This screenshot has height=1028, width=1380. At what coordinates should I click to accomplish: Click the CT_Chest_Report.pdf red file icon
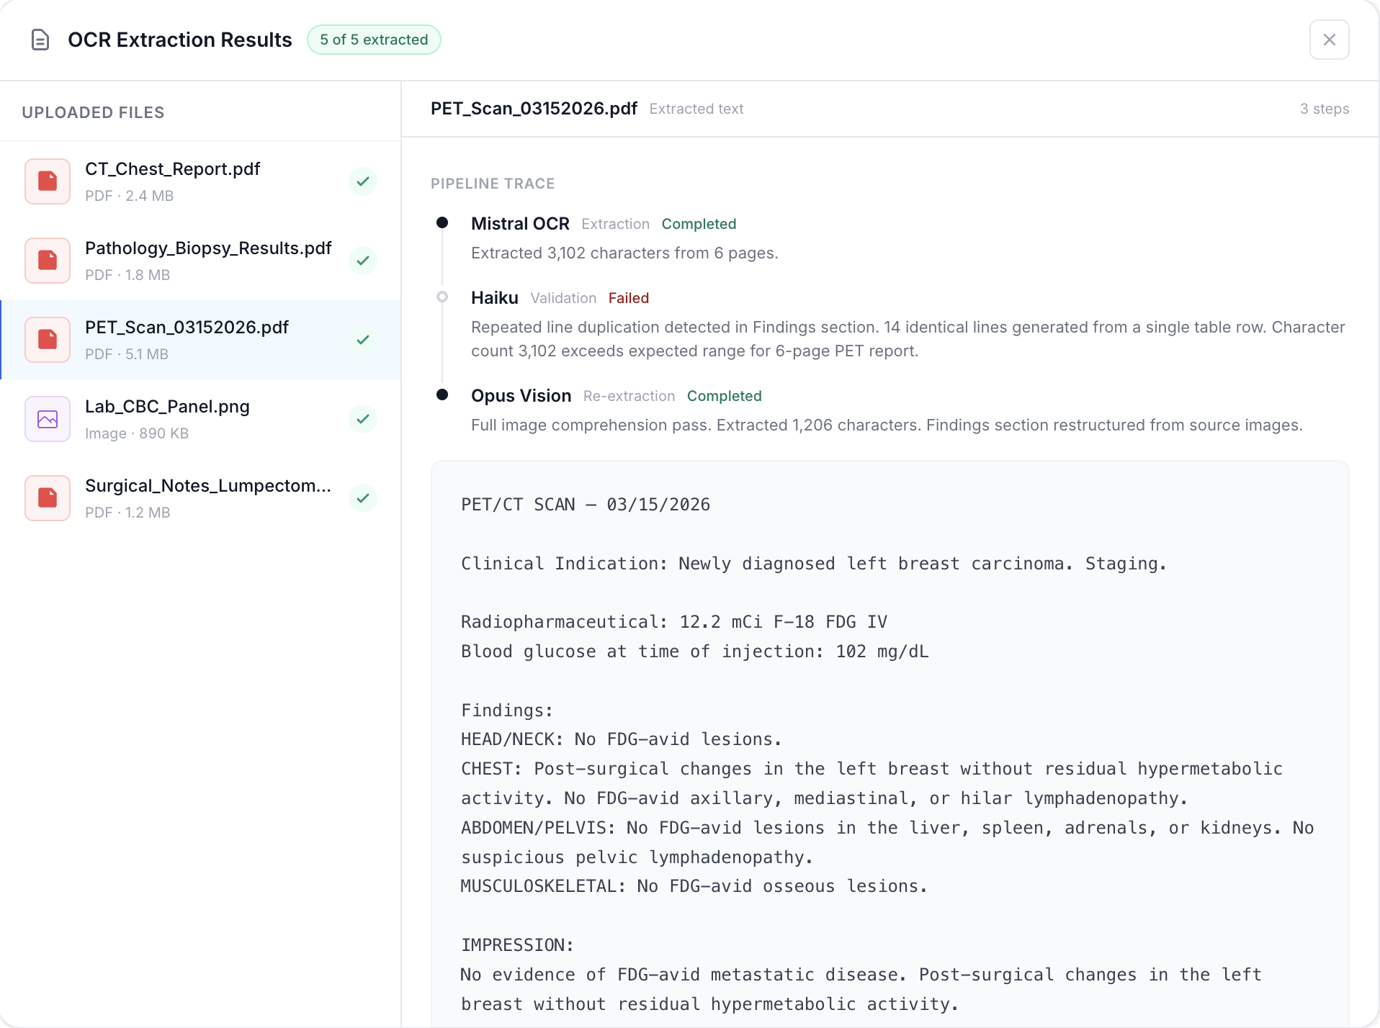(48, 181)
